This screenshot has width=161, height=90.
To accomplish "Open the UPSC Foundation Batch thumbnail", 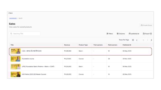I will [x=15, y=66].
